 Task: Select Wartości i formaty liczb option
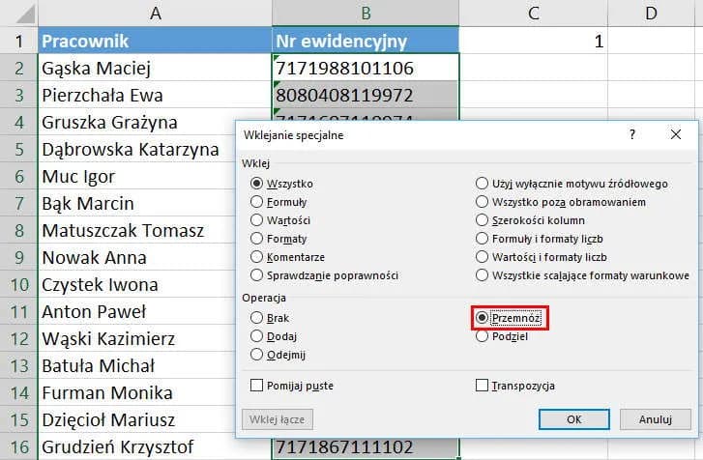pos(483,257)
